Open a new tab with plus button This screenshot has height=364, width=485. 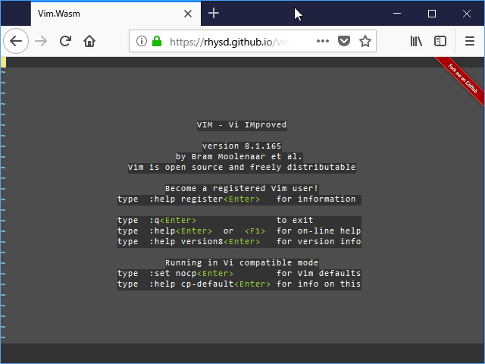coord(214,13)
